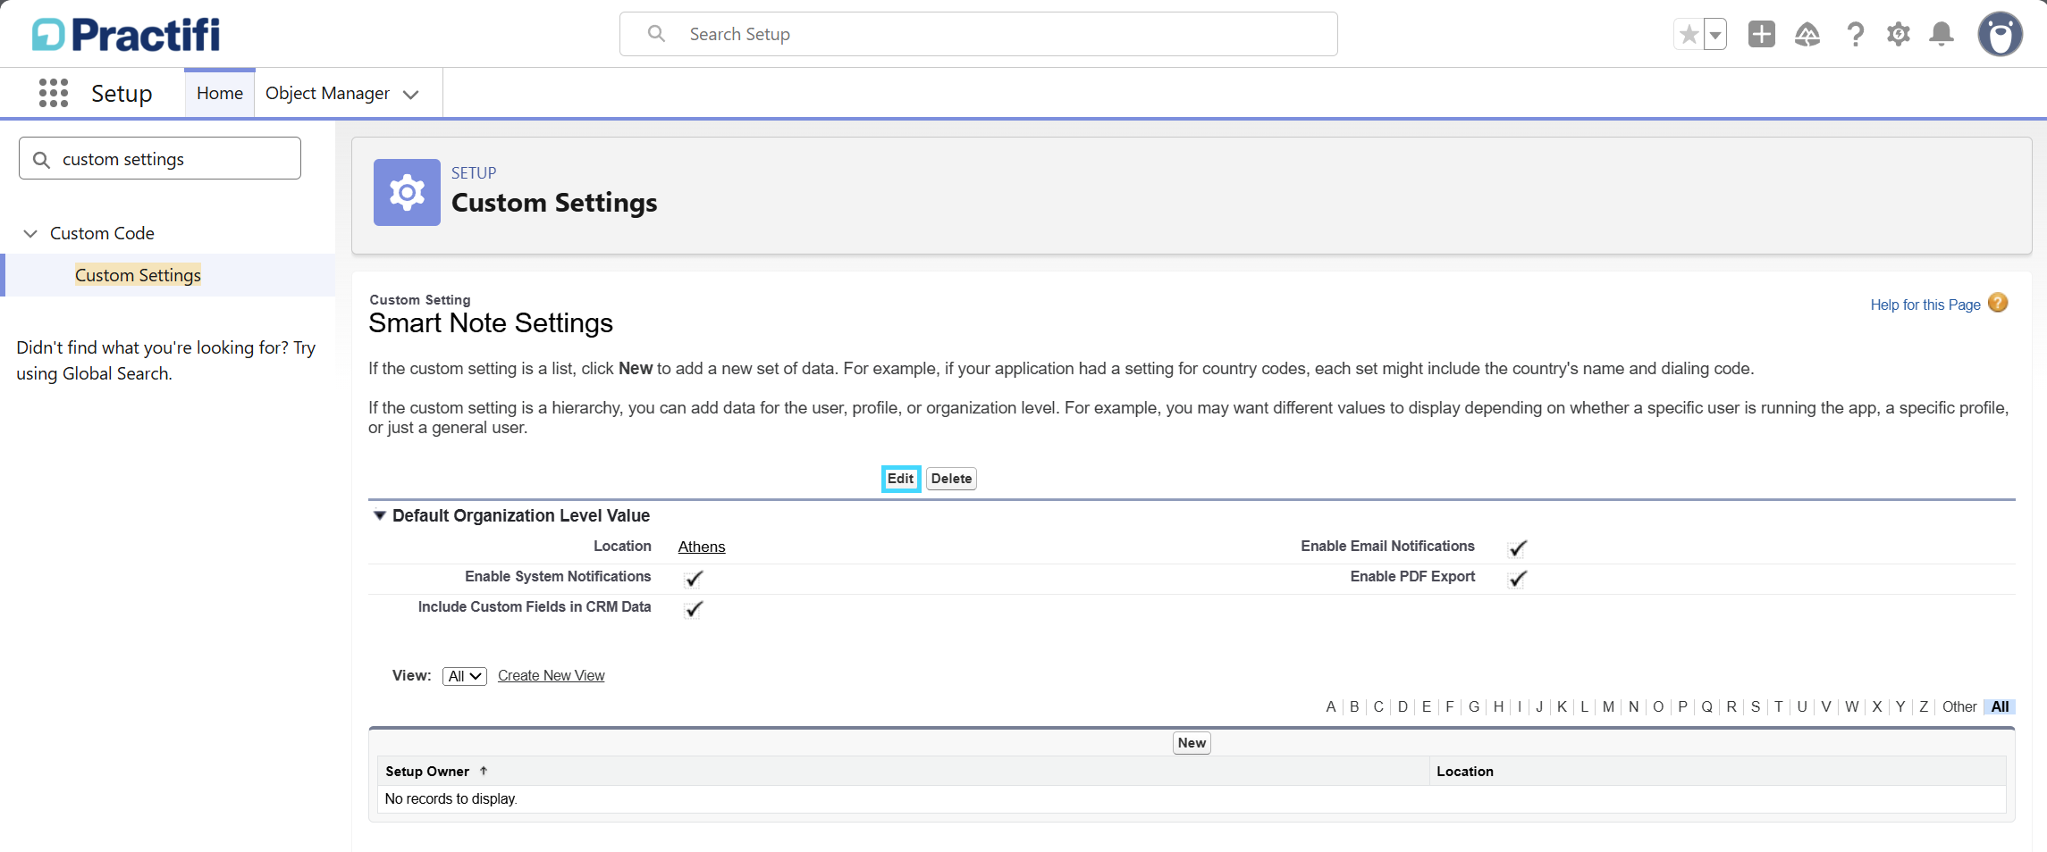Screen dimensions: 2047x852
Task: Select the All alphabet filter
Action: tap(2001, 706)
